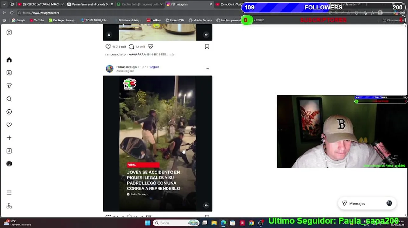Mute the Instagram tab audio icon

click(173, 4)
